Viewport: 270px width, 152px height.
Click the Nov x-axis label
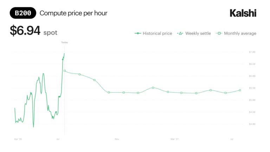(117, 139)
